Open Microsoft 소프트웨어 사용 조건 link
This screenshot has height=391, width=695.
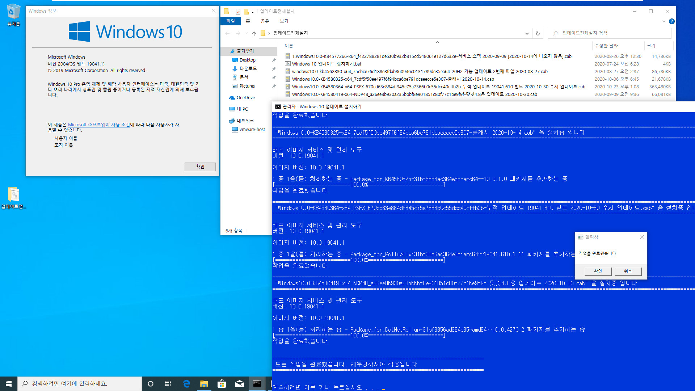(x=99, y=125)
